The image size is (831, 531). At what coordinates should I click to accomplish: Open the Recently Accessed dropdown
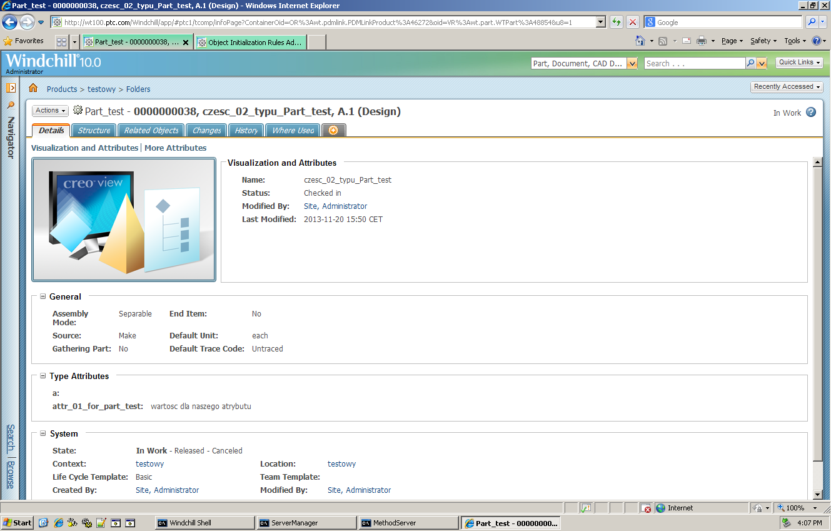787,87
